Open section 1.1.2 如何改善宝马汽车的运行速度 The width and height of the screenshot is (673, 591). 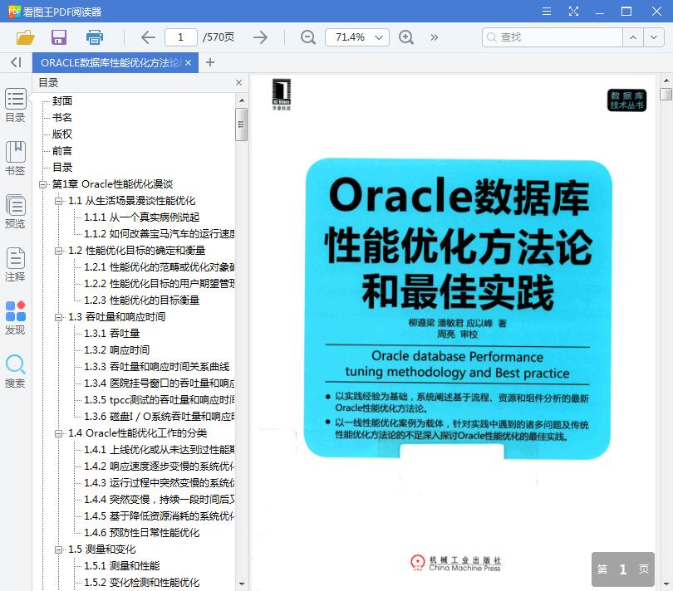click(x=160, y=234)
